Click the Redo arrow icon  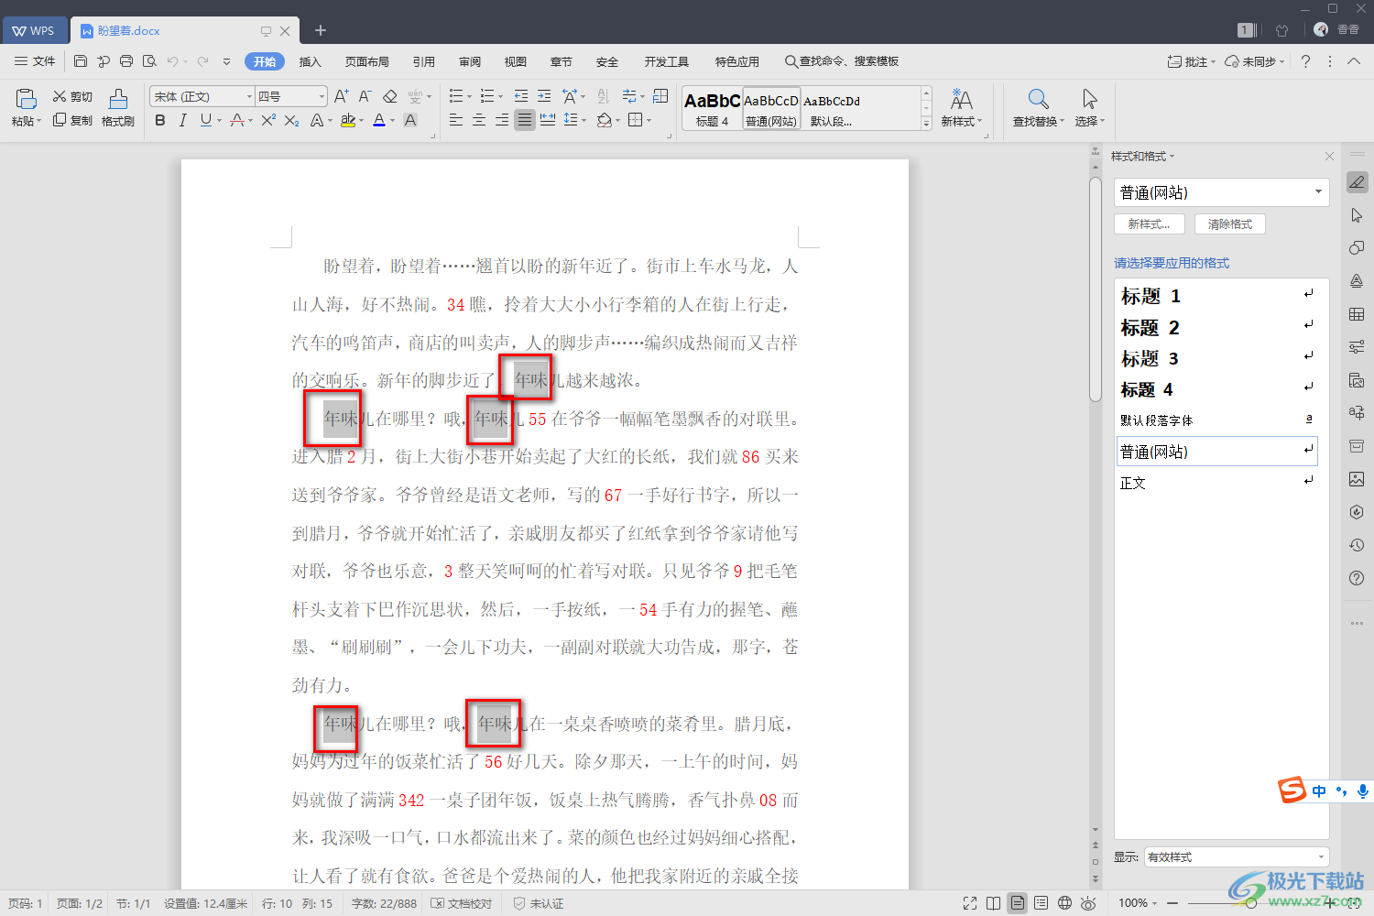point(202,61)
